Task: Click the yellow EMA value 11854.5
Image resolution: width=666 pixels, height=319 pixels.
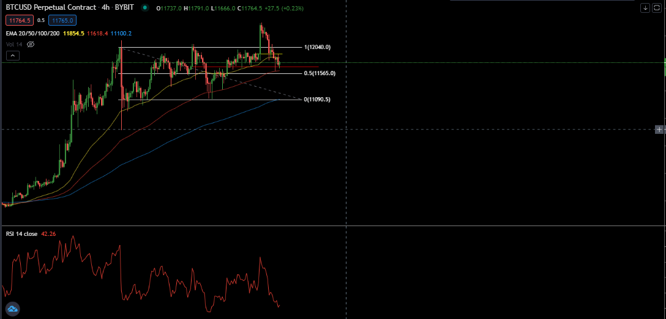Action: (74, 33)
